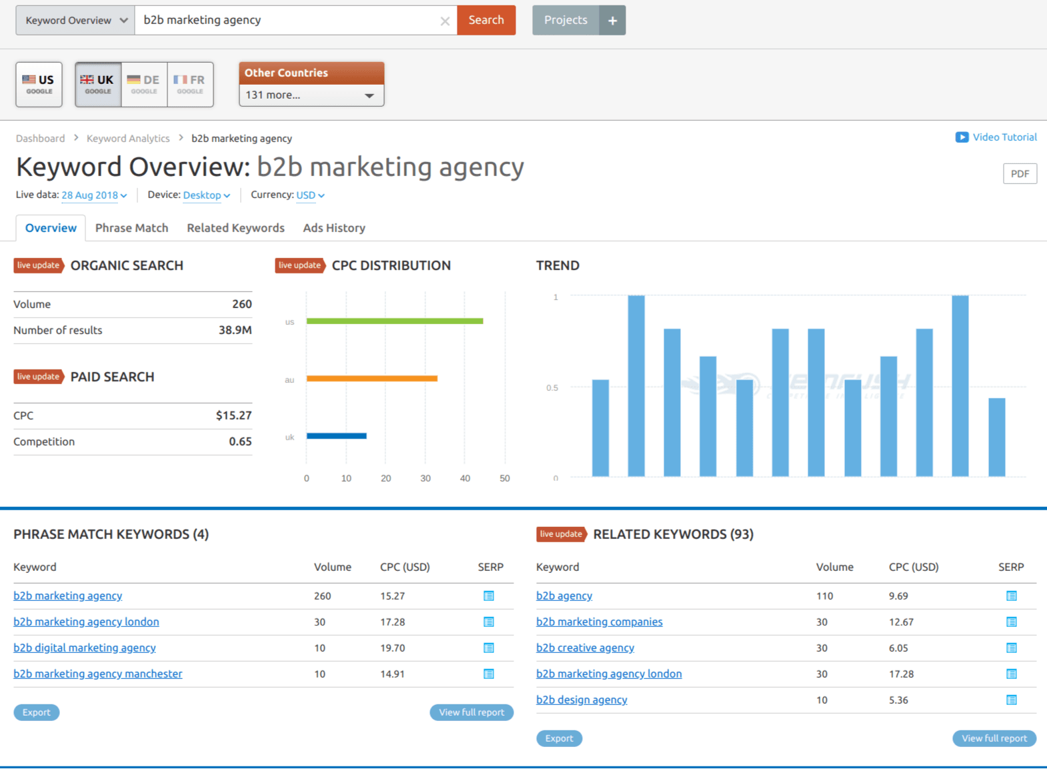Switch to the Related Keywords tab

pyautogui.click(x=235, y=228)
